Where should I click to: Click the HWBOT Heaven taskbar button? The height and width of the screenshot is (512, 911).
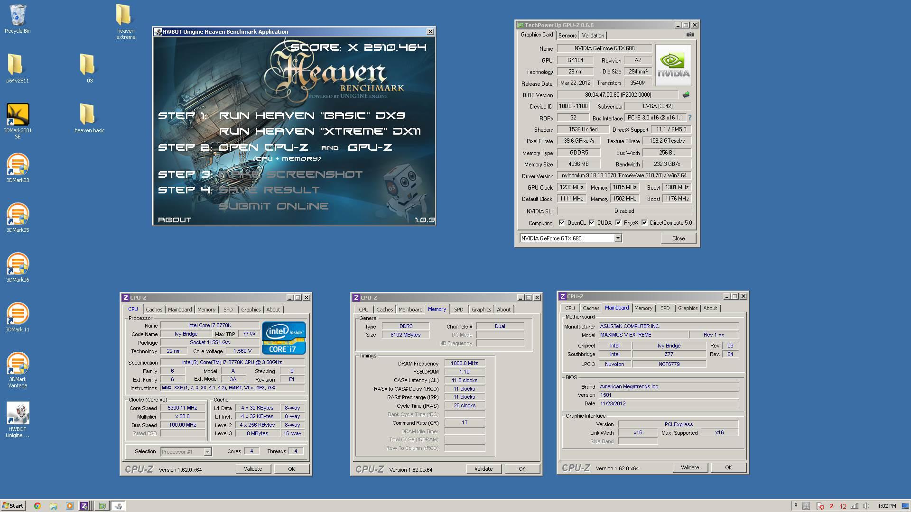click(x=118, y=506)
